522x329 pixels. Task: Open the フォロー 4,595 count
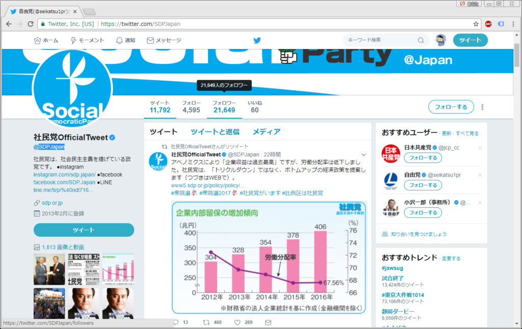pyautogui.click(x=191, y=107)
